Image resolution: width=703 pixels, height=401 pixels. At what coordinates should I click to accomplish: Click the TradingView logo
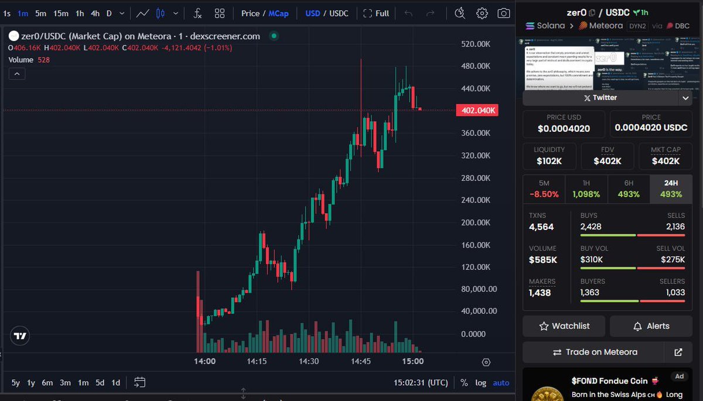click(x=21, y=336)
